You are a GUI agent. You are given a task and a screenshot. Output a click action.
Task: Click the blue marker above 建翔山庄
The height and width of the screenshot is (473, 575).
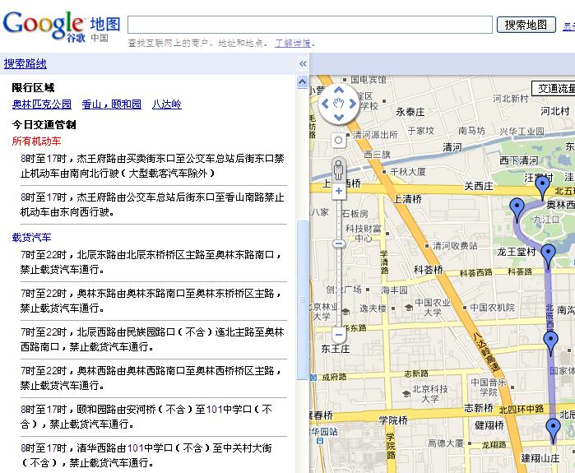pyautogui.click(x=553, y=431)
